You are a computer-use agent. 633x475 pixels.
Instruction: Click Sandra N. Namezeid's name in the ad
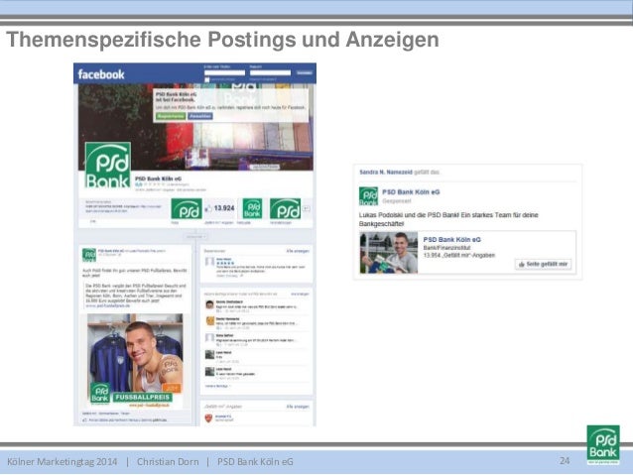tap(386, 173)
